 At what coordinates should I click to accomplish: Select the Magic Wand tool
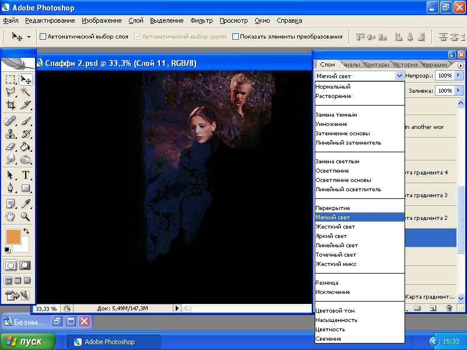(x=26, y=92)
